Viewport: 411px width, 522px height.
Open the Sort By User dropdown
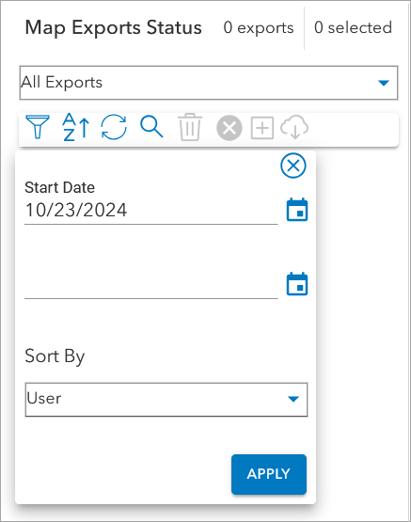[166, 399]
